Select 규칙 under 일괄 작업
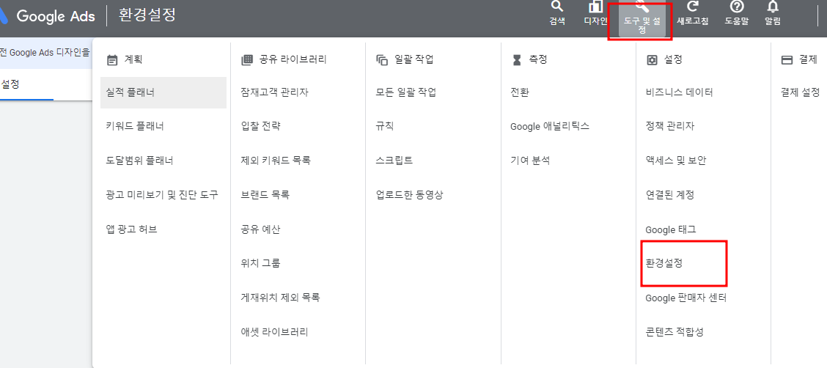The image size is (827, 368). point(384,127)
